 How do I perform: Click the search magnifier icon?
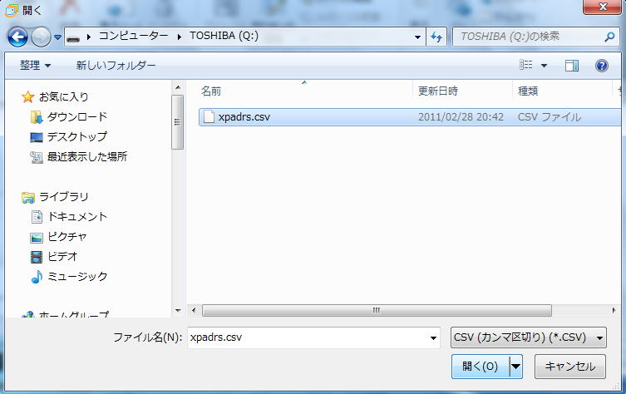[x=609, y=37]
